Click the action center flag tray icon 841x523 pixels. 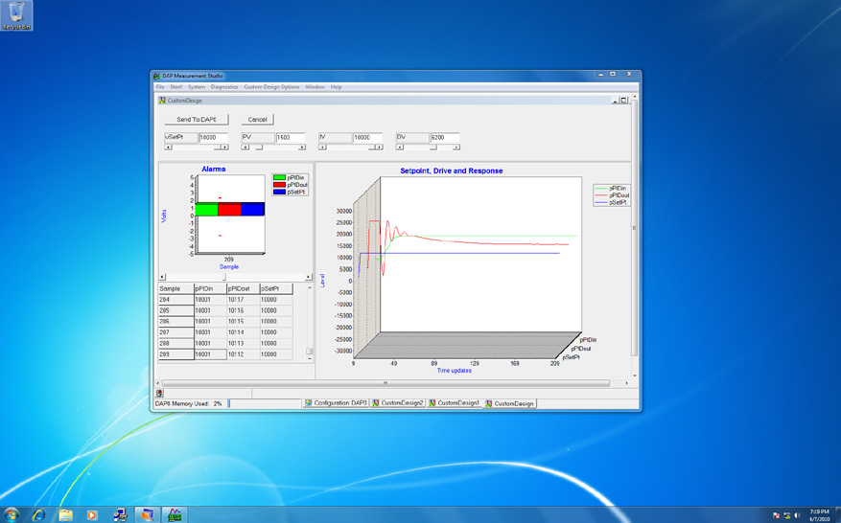(x=777, y=515)
